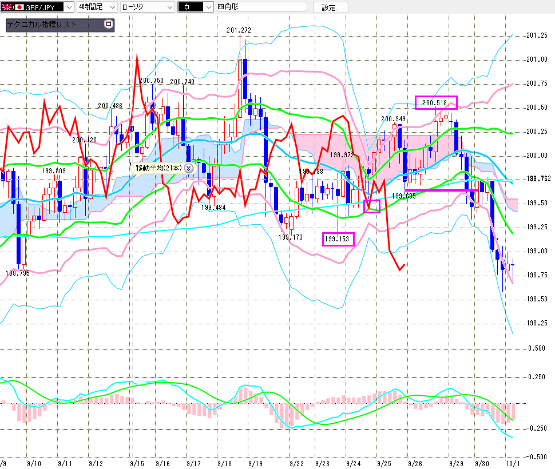Open the GBP/JPY currency pair dropdown
Screen dimensions: 555x469
click(x=68, y=7)
